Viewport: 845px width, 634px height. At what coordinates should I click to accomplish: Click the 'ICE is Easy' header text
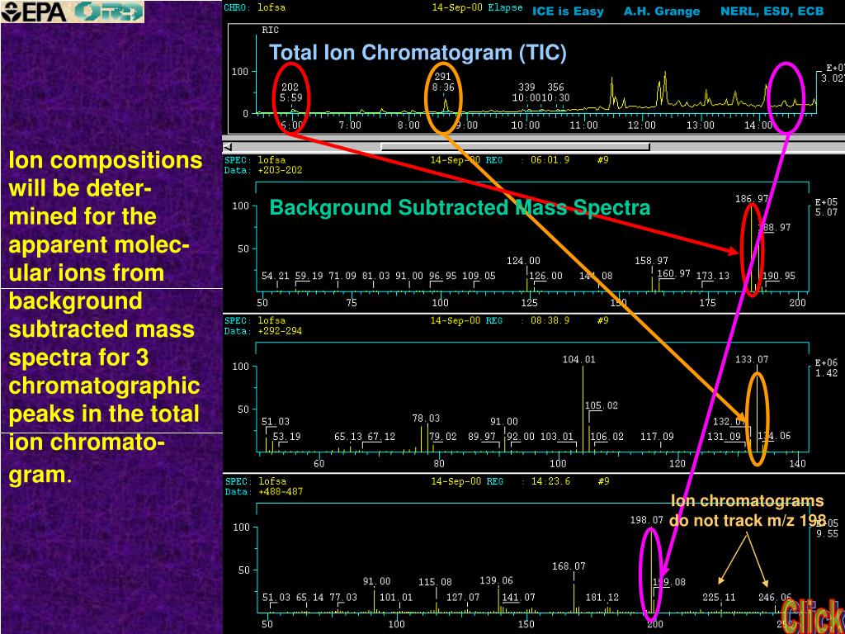(x=568, y=12)
